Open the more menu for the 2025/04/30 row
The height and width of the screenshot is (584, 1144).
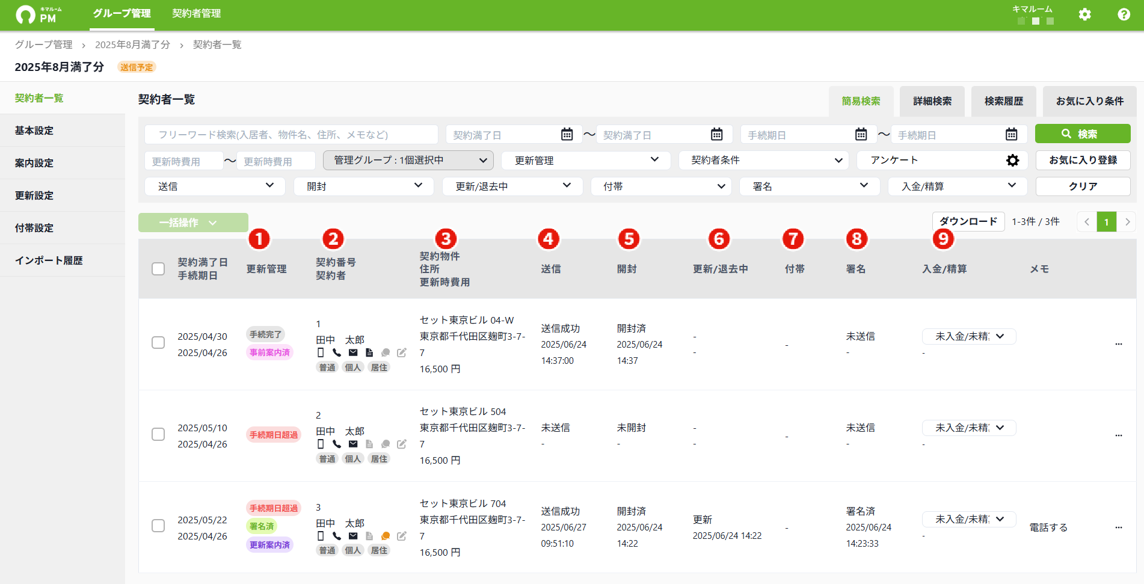(1119, 344)
